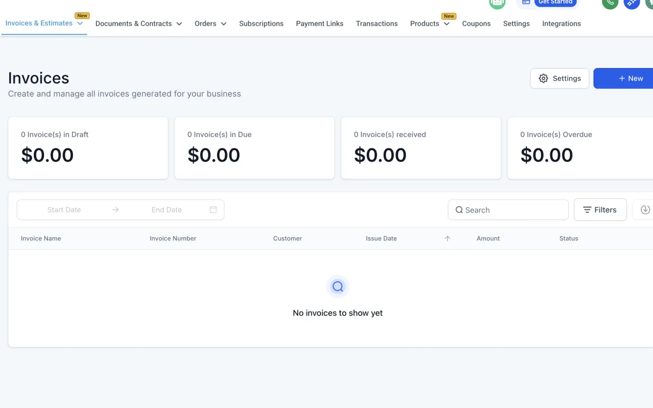Expand Products dropdown chevron
653x408 pixels.
tap(446, 24)
